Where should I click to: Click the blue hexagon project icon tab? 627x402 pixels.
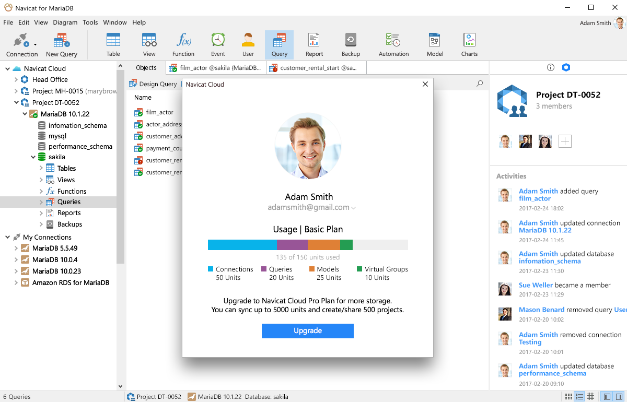[566, 67]
